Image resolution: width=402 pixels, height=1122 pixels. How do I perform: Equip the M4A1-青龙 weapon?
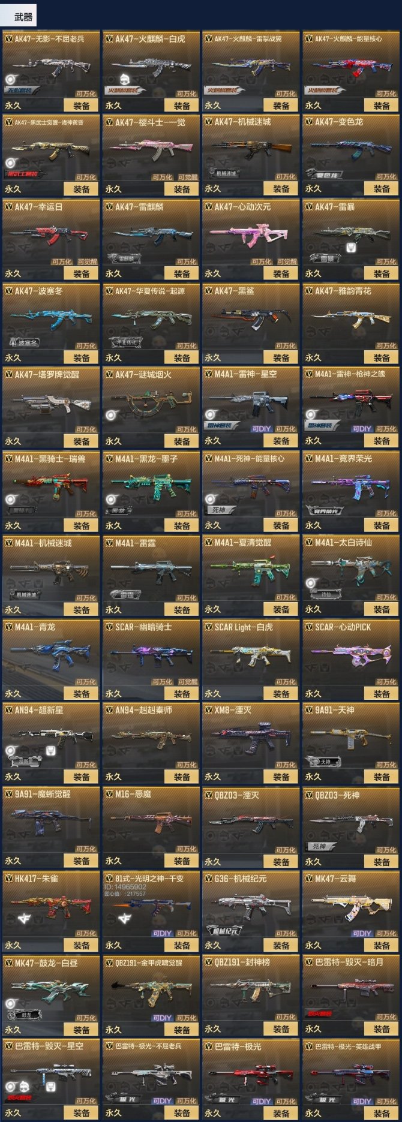point(82,694)
